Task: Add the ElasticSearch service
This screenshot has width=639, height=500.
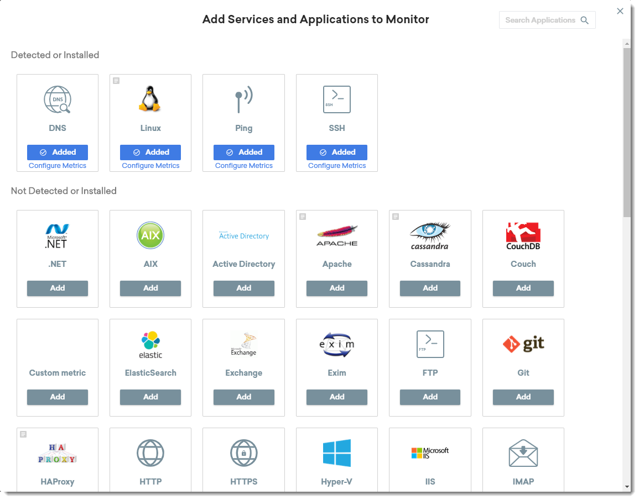Action: click(x=150, y=397)
